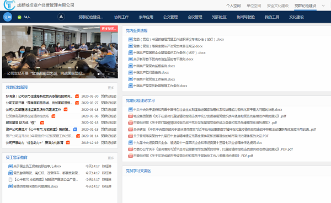Open 服务基层 助力战"疫" news item
Image resolution: width=331 pixels, height=203 pixels.
coord(21,122)
